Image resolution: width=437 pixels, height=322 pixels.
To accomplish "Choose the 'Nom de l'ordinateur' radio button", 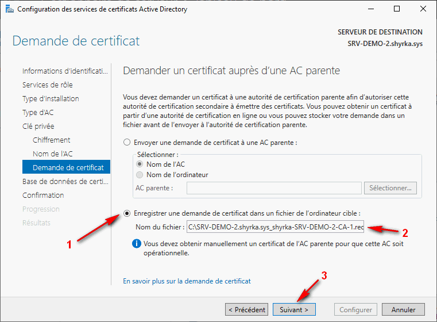I will (139, 175).
